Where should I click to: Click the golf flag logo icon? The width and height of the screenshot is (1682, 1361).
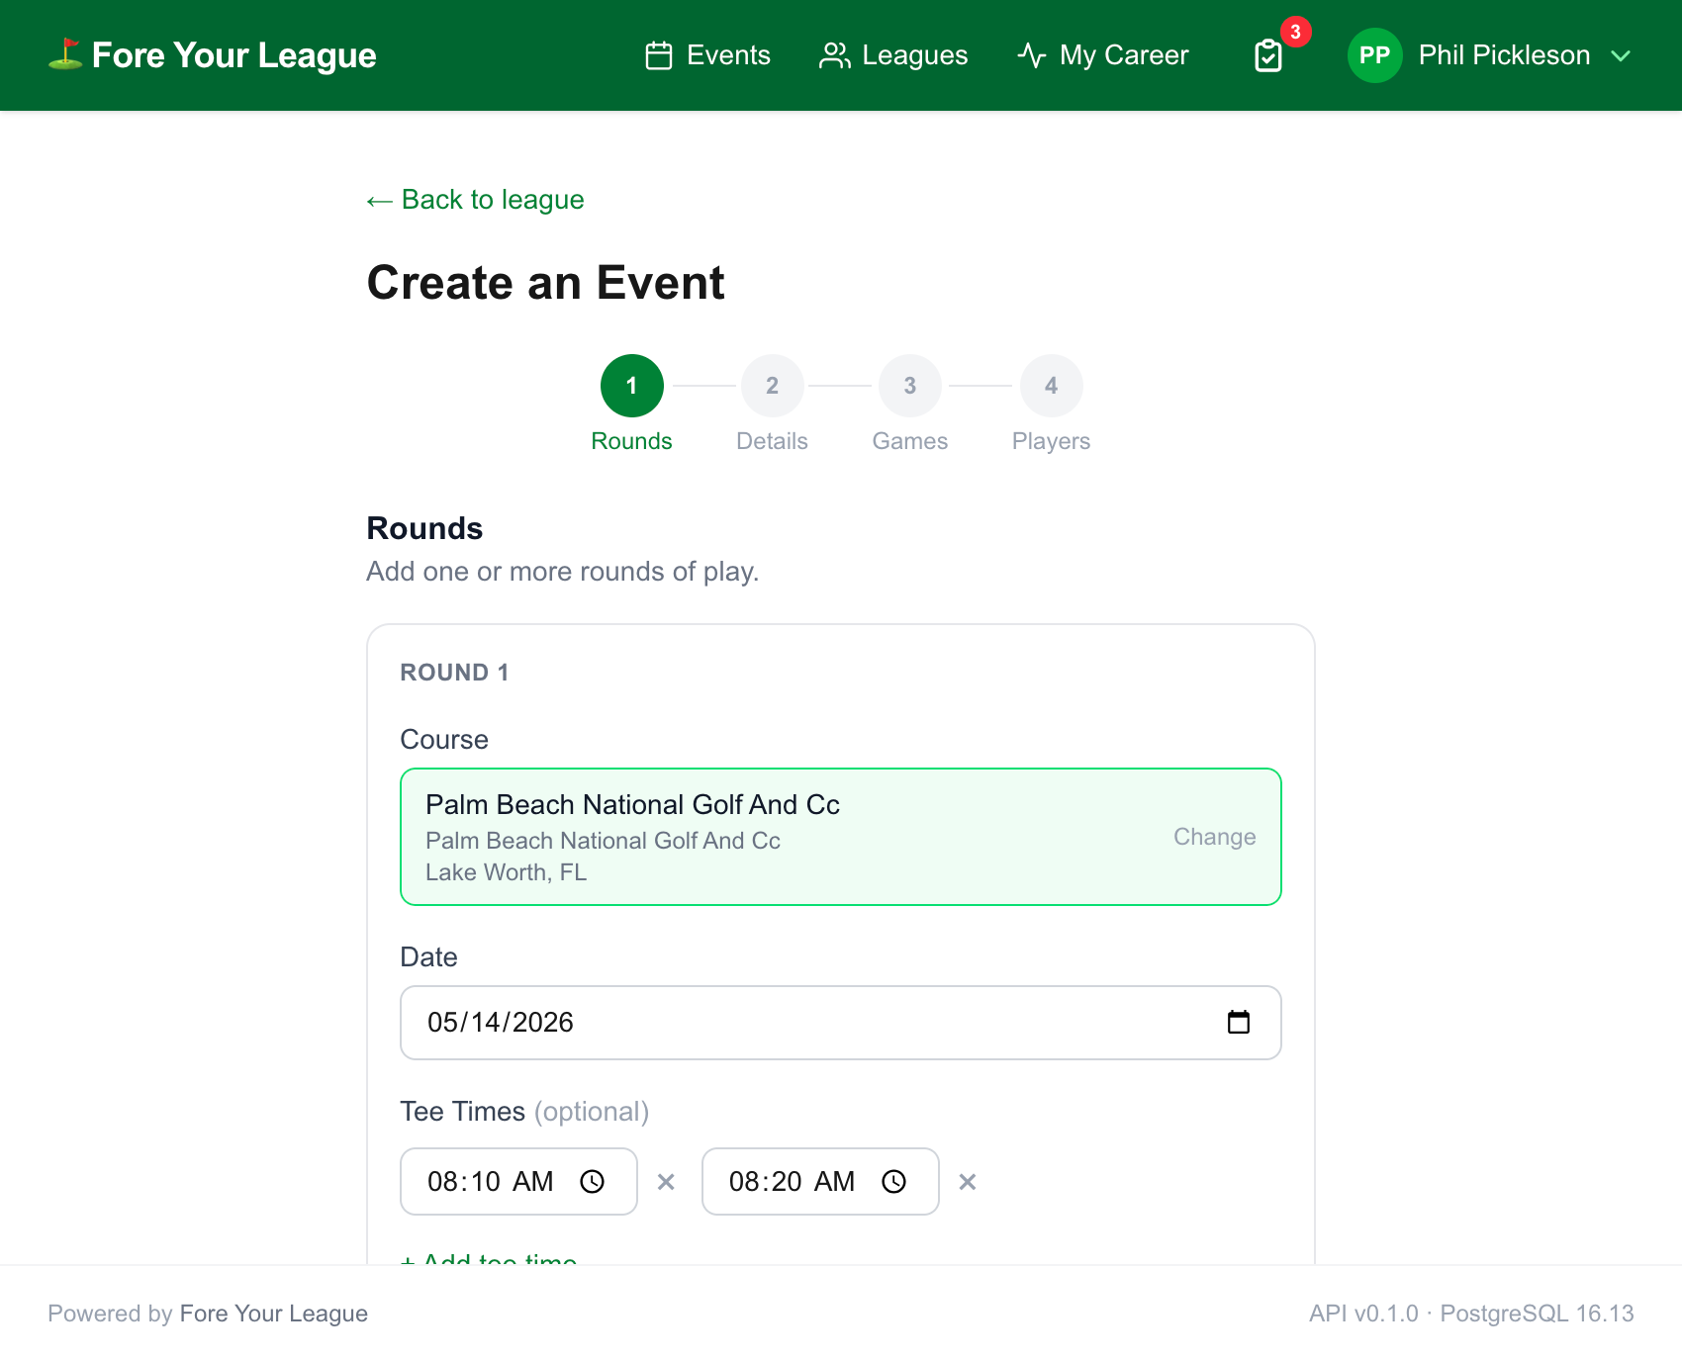click(65, 54)
